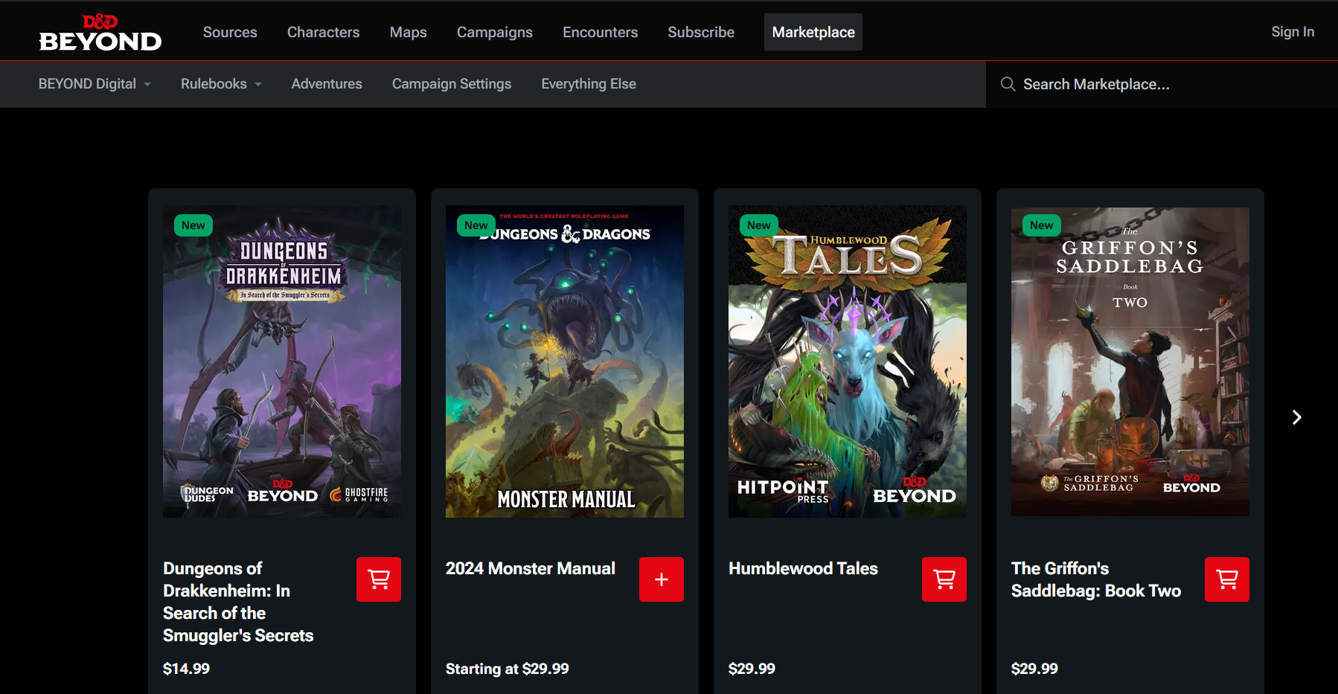1338x694 pixels.
Task: Go to Maps
Action: (408, 32)
